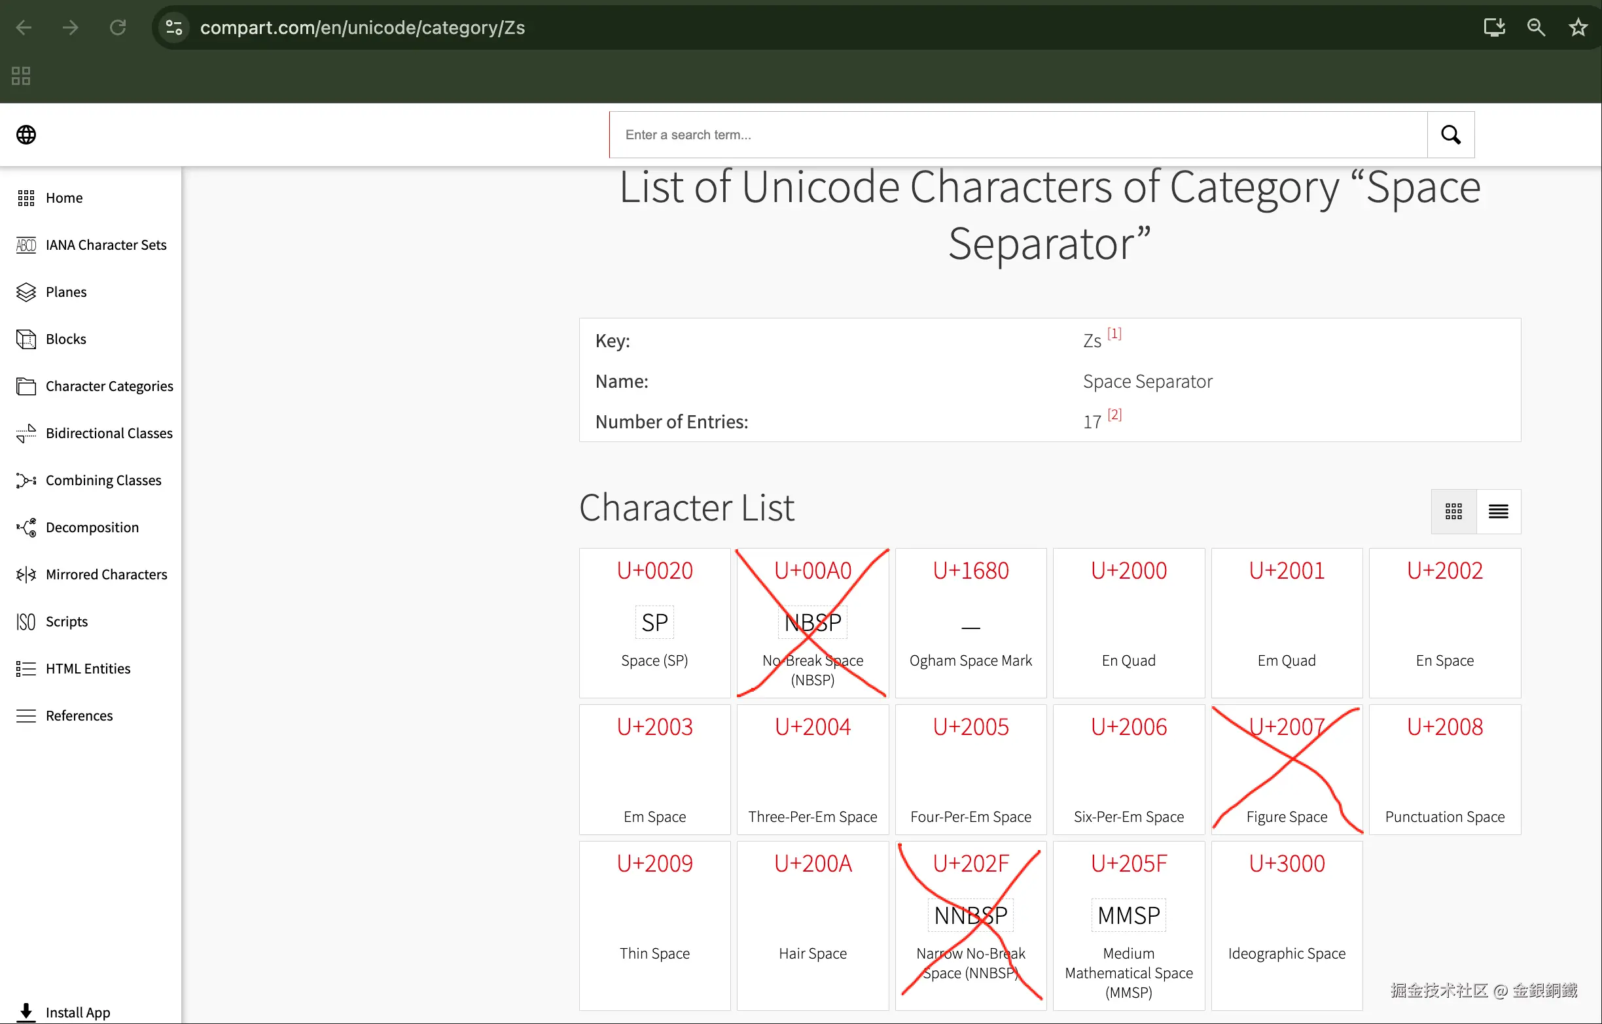Switch character list to grid view
The width and height of the screenshot is (1602, 1024).
(x=1453, y=511)
